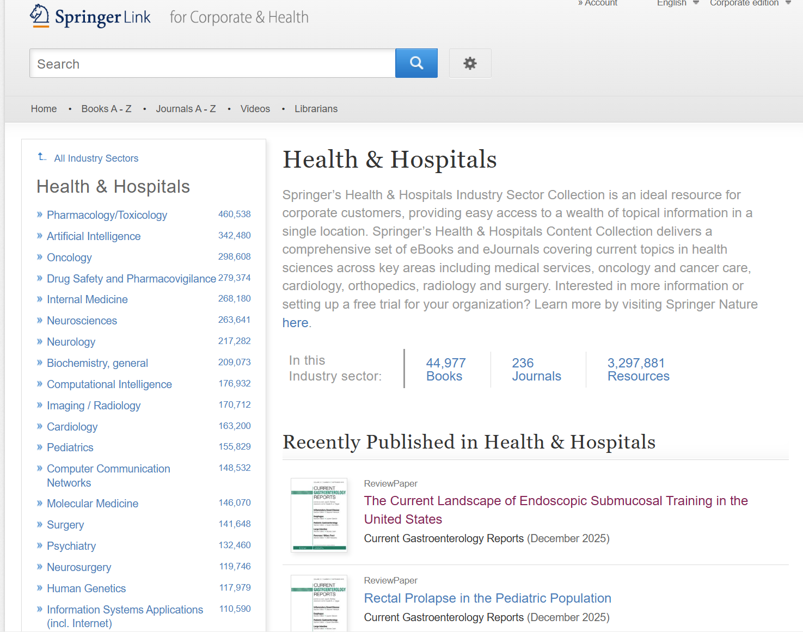Open the Human Genetics category
The height and width of the screenshot is (632, 803).
86,588
